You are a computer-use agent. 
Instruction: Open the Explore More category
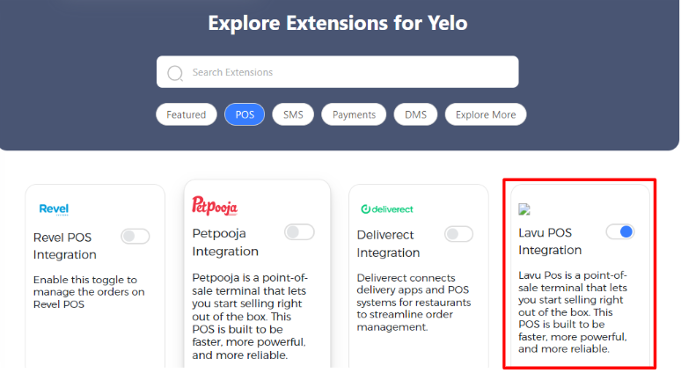486,114
